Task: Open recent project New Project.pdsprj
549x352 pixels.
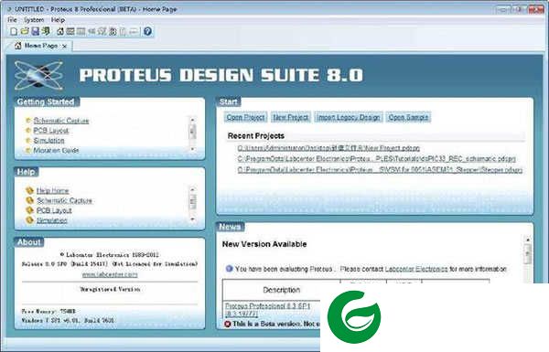Action: pos(328,148)
